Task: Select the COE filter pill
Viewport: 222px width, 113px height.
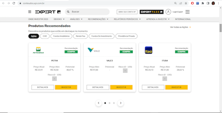Action: [45, 36]
